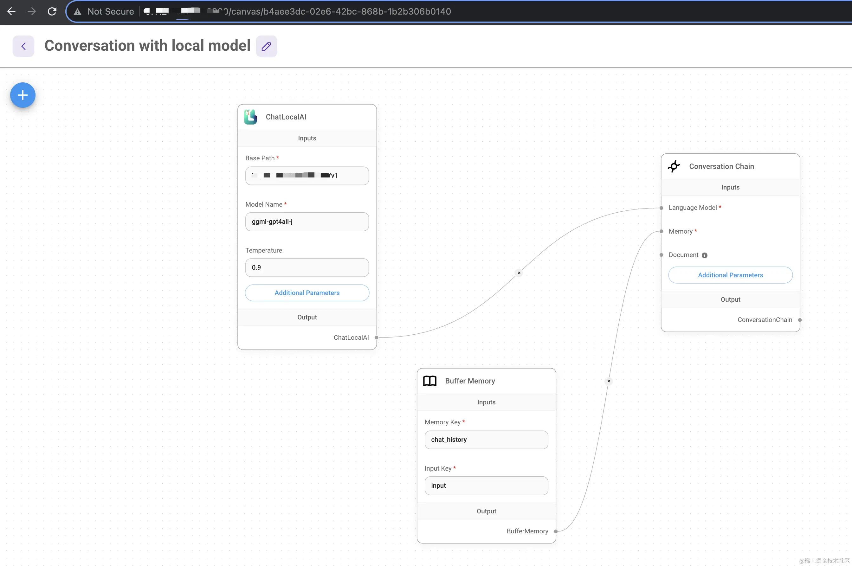852x566 pixels.
Task: Click the ChatLocalAI node logo icon
Action: pos(250,117)
